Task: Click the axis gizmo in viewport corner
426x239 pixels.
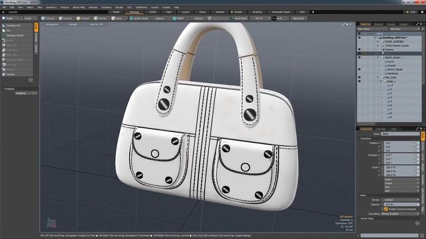Action: pos(51,223)
